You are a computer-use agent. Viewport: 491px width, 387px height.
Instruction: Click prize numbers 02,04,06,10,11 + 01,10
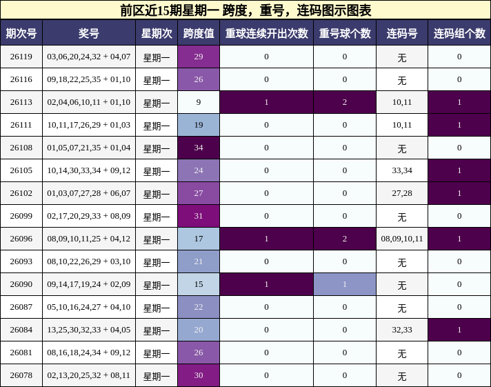89,102
